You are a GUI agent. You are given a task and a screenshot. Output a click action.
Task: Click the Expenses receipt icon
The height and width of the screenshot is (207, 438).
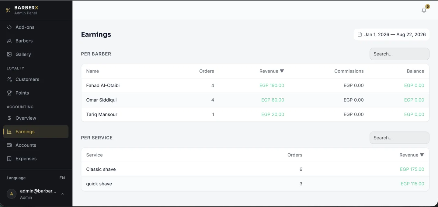point(9,159)
